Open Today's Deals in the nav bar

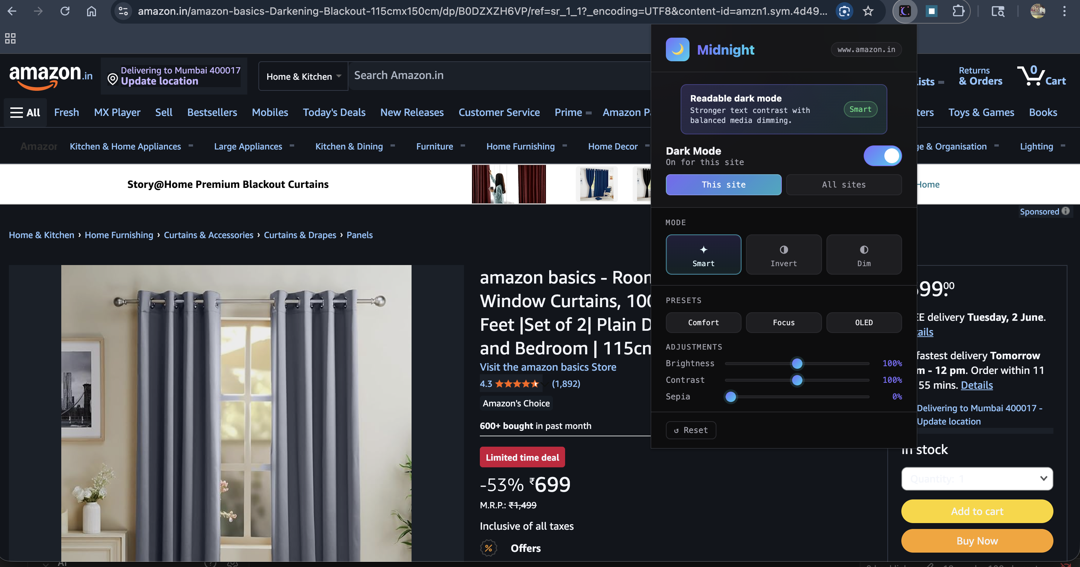pos(334,112)
